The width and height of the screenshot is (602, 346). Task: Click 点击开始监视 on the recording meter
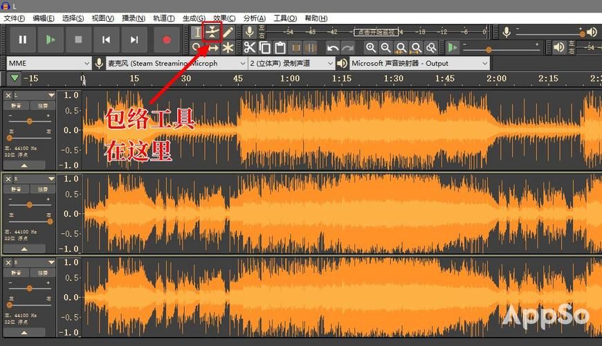[x=374, y=32]
